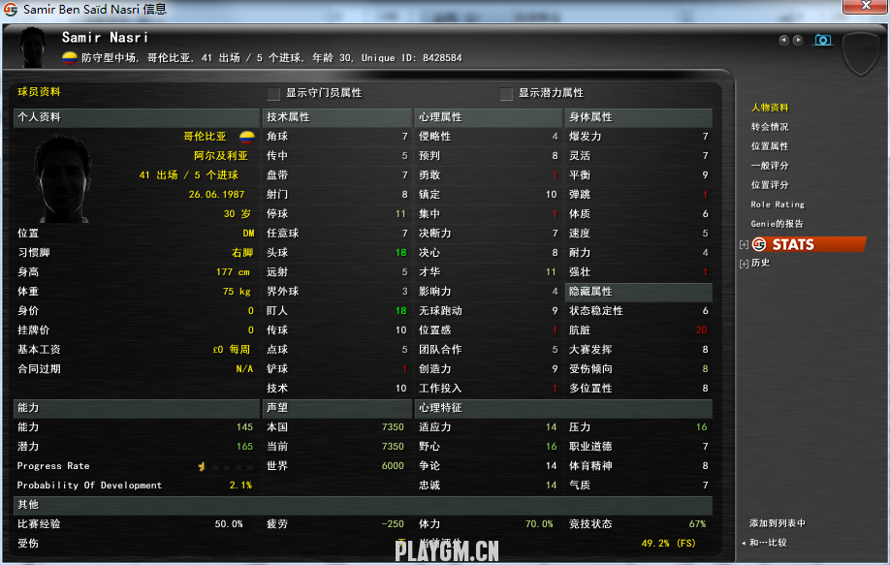Open 人物资料 in sidebar
Image resolution: width=890 pixels, height=565 pixels.
tap(770, 108)
